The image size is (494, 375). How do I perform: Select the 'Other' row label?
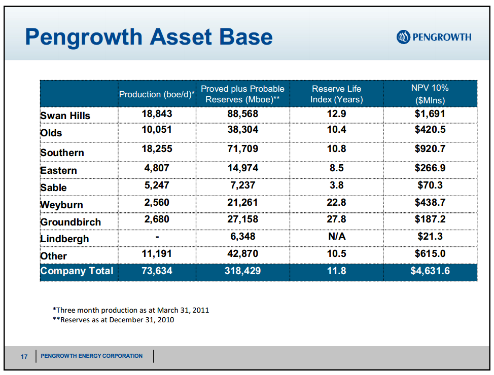(54, 256)
